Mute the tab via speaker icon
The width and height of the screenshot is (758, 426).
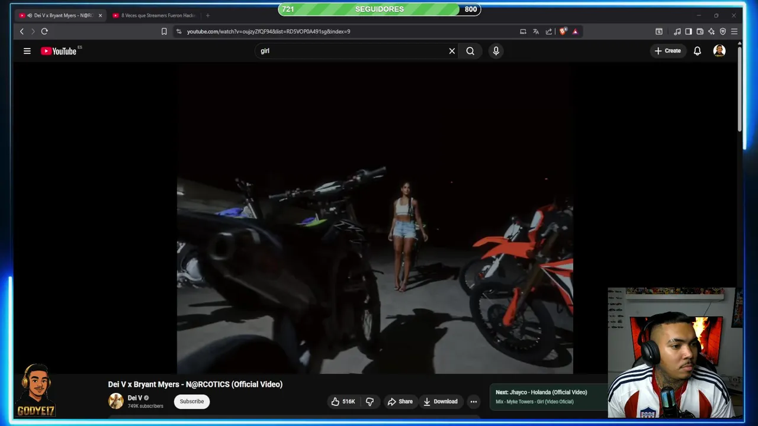coord(30,15)
